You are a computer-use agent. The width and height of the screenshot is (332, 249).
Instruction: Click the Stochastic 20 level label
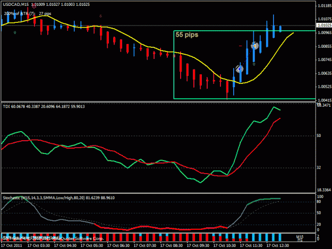[x=319, y=224]
